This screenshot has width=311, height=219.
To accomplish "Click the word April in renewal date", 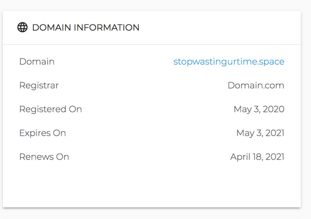I will [240, 157].
